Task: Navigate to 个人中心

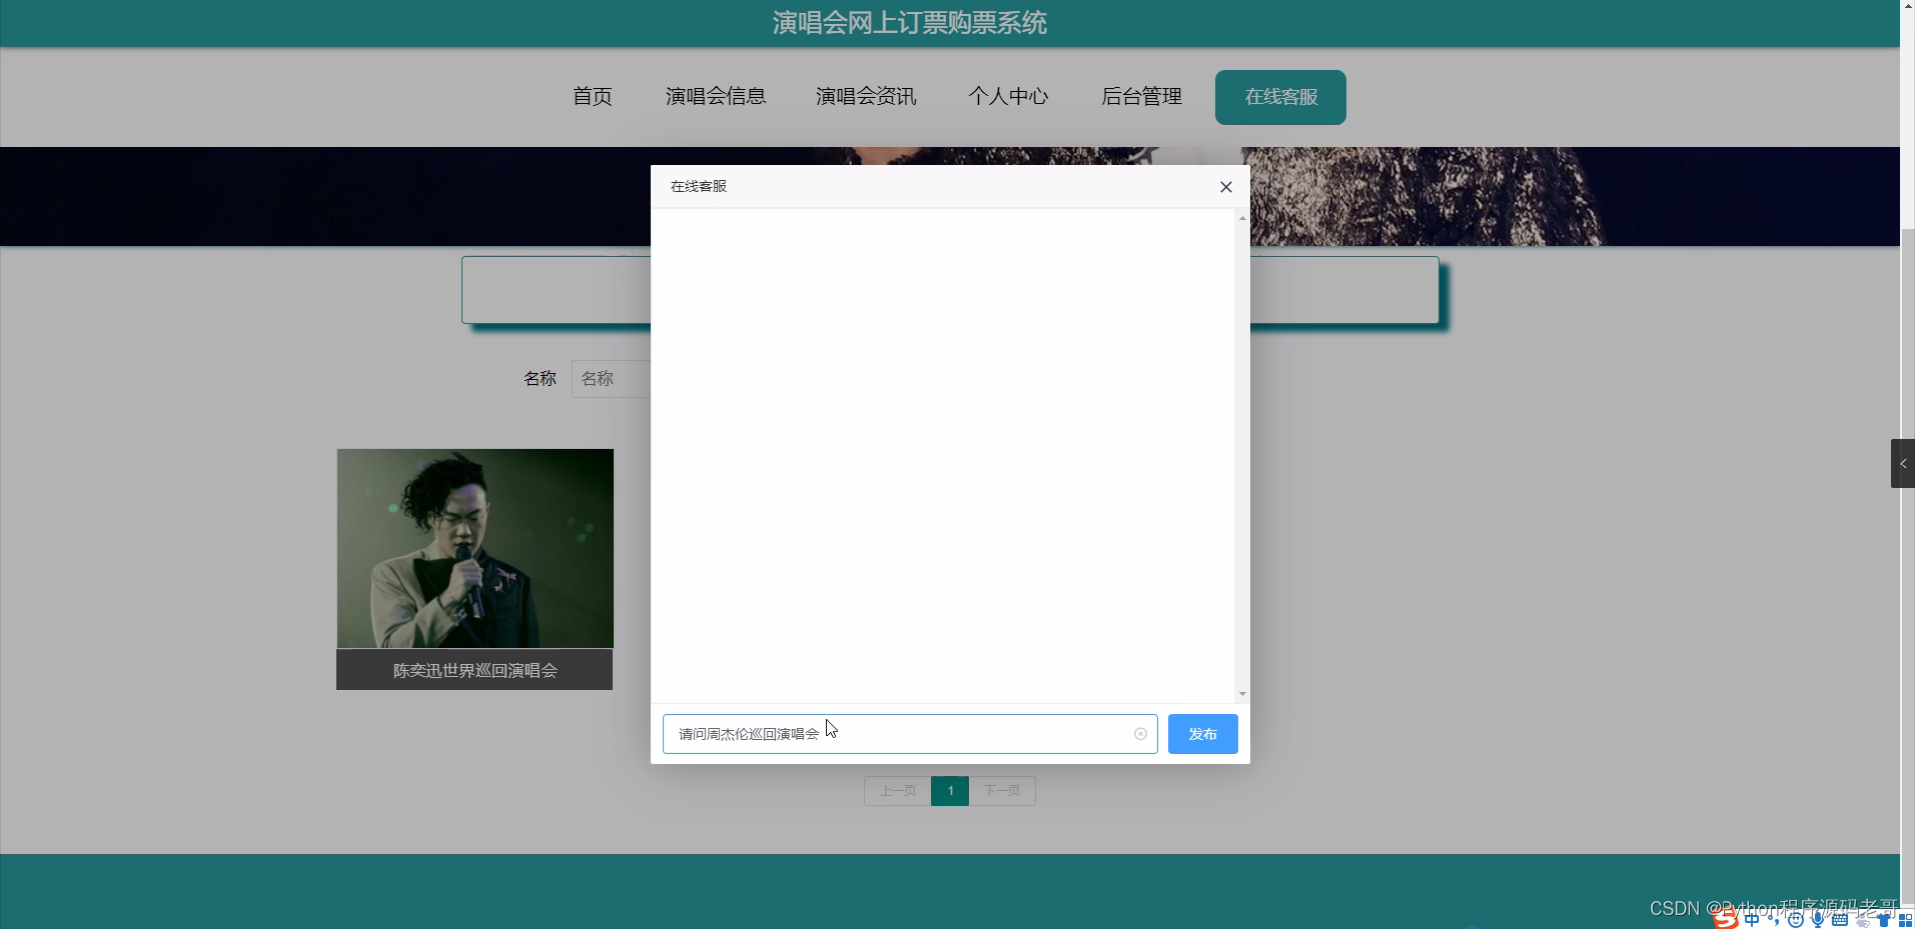Action: pyautogui.click(x=1008, y=96)
